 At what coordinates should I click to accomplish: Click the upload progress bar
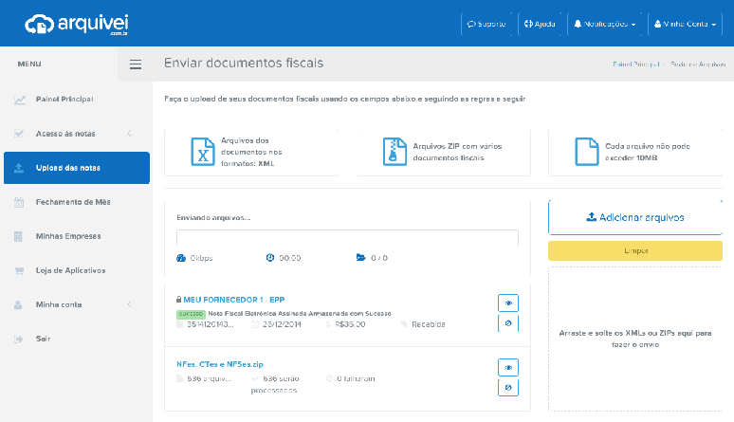(347, 238)
